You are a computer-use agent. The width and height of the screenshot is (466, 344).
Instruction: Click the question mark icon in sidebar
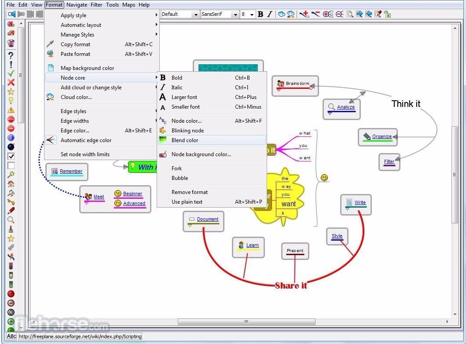11,55
